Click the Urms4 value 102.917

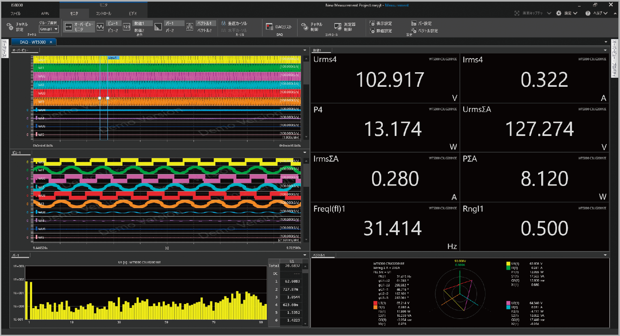(390, 80)
